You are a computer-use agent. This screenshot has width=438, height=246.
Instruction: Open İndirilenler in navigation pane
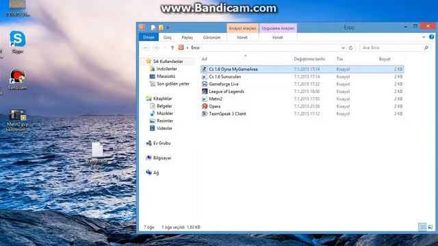(166, 69)
